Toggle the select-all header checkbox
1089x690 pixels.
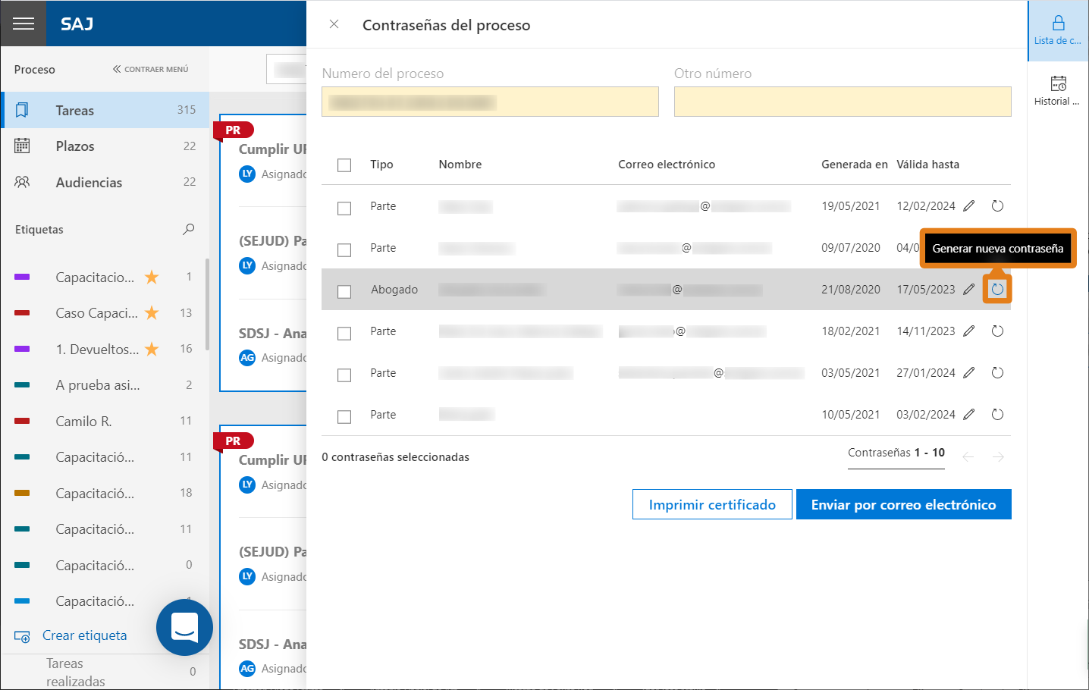[x=344, y=165]
